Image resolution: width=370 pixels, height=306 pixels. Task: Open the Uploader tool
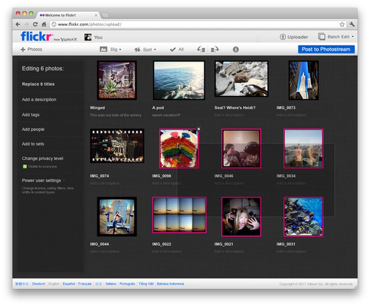pyautogui.click(x=294, y=37)
